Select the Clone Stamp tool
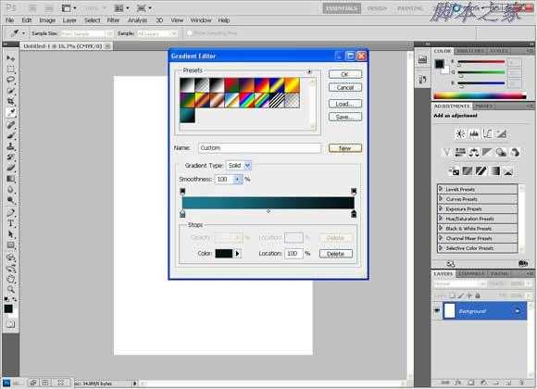This screenshot has width=537, height=389. 10,145
